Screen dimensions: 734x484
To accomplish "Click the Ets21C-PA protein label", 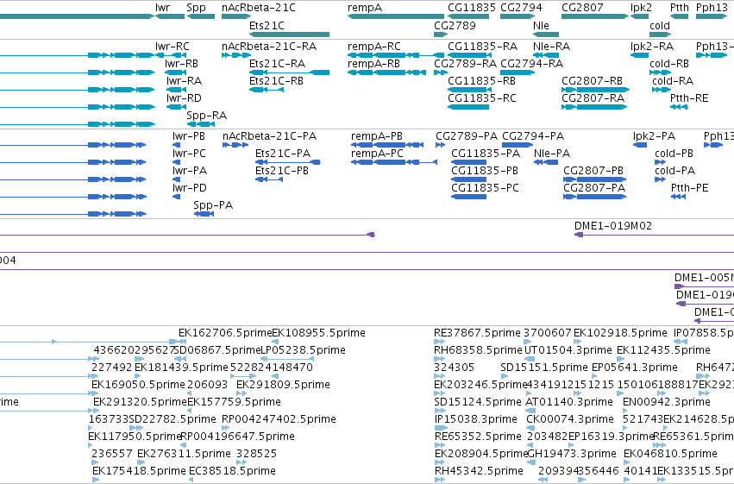I will [x=283, y=153].
